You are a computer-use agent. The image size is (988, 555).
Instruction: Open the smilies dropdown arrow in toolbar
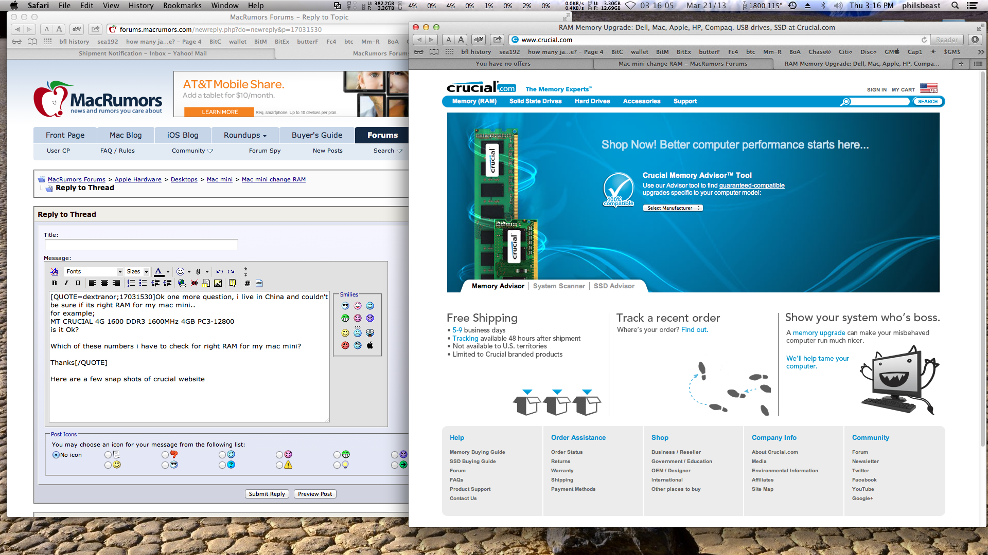189,272
